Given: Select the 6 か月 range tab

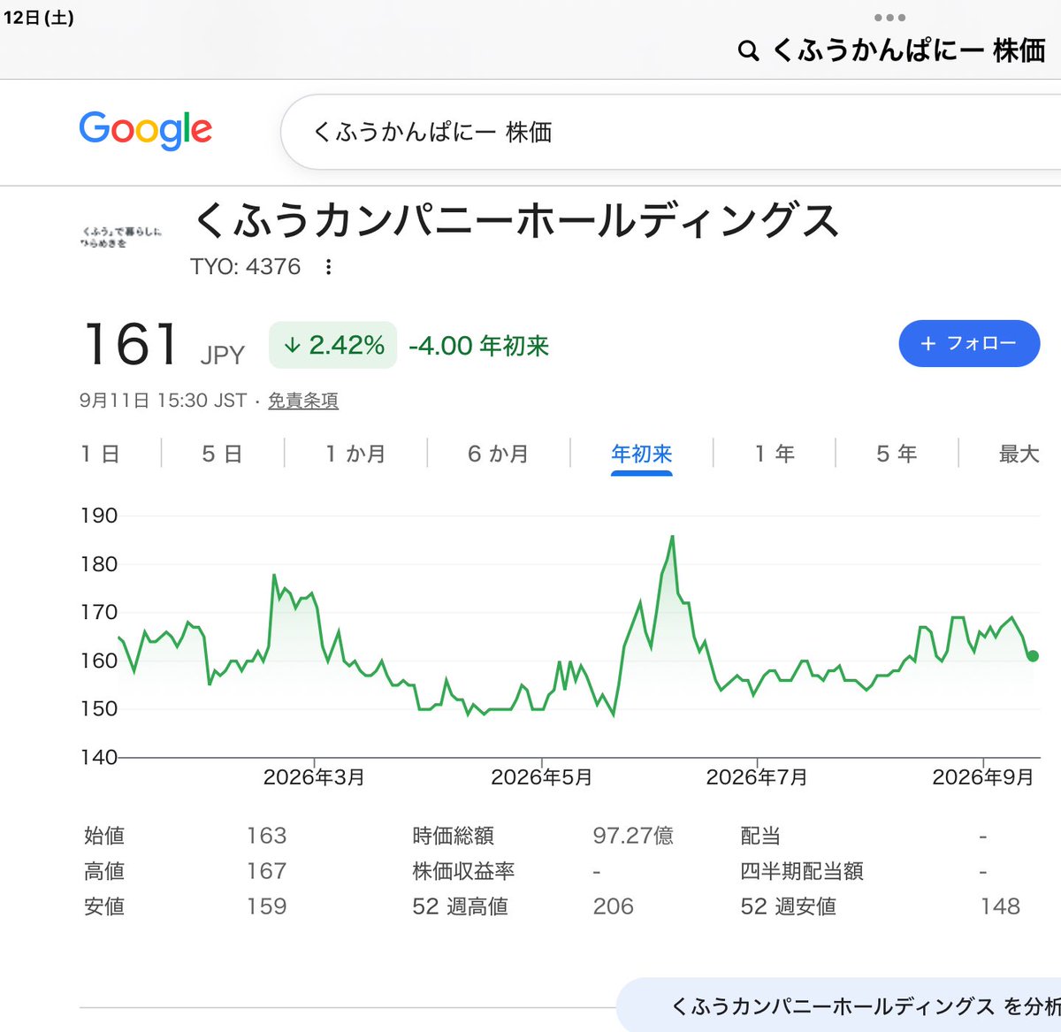Looking at the screenshot, I should (x=498, y=454).
